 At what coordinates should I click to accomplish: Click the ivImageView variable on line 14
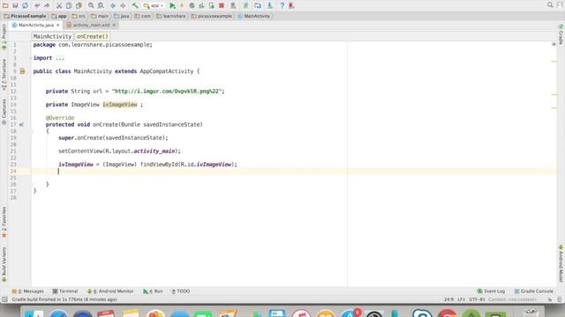[x=120, y=105]
